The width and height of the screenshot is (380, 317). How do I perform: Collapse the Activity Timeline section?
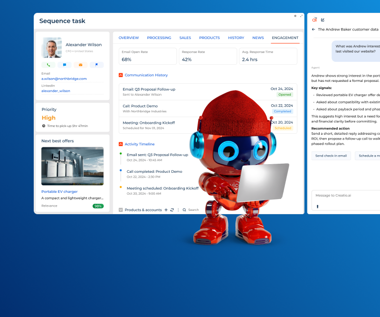[121, 144]
